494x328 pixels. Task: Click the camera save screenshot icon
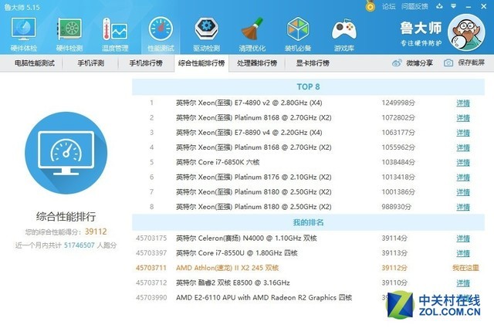(448, 63)
